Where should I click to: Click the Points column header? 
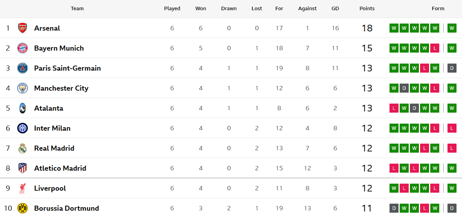(x=367, y=9)
